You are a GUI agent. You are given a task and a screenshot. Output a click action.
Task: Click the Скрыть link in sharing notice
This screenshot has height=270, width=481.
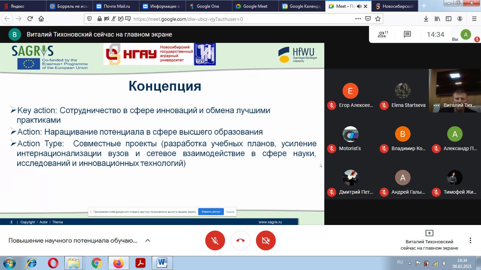[230, 212]
